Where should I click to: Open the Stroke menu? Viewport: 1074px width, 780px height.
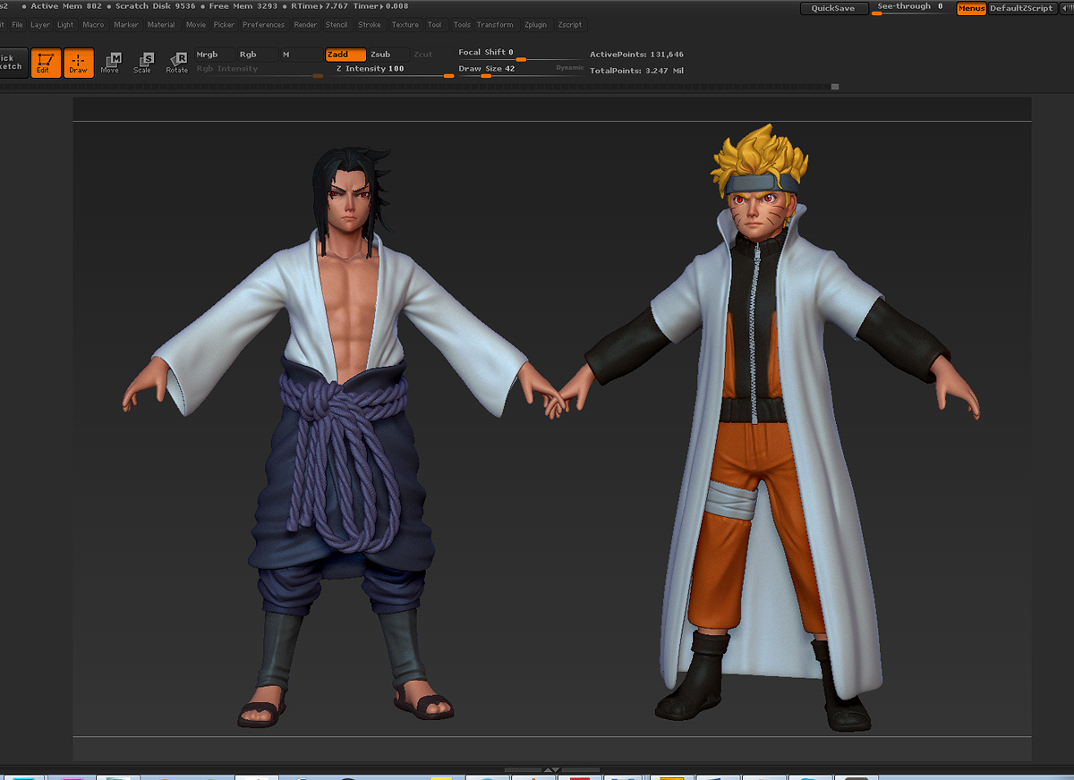point(370,25)
